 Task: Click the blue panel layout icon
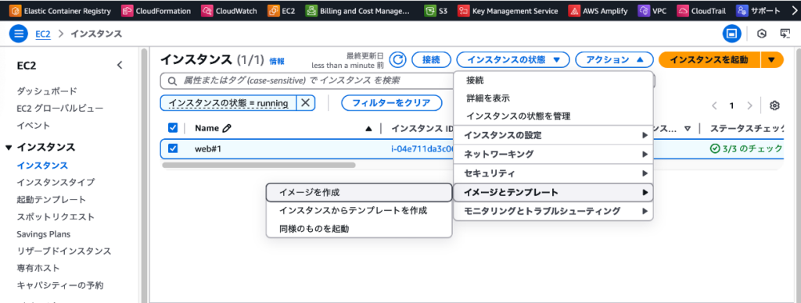pyautogui.click(x=731, y=34)
